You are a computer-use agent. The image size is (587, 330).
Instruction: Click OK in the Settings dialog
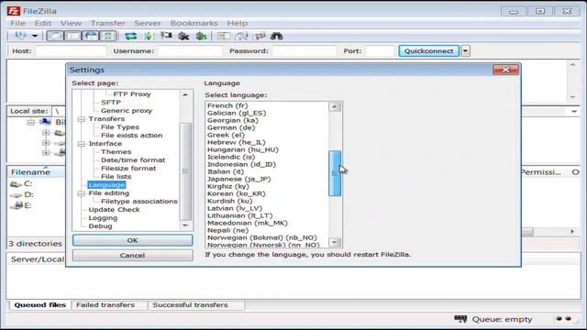pyautogui.click(x=132, y=240)
